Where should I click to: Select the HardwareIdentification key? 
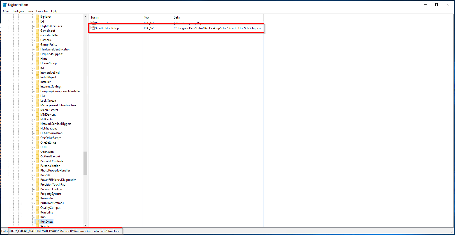(x=55, y=49)
